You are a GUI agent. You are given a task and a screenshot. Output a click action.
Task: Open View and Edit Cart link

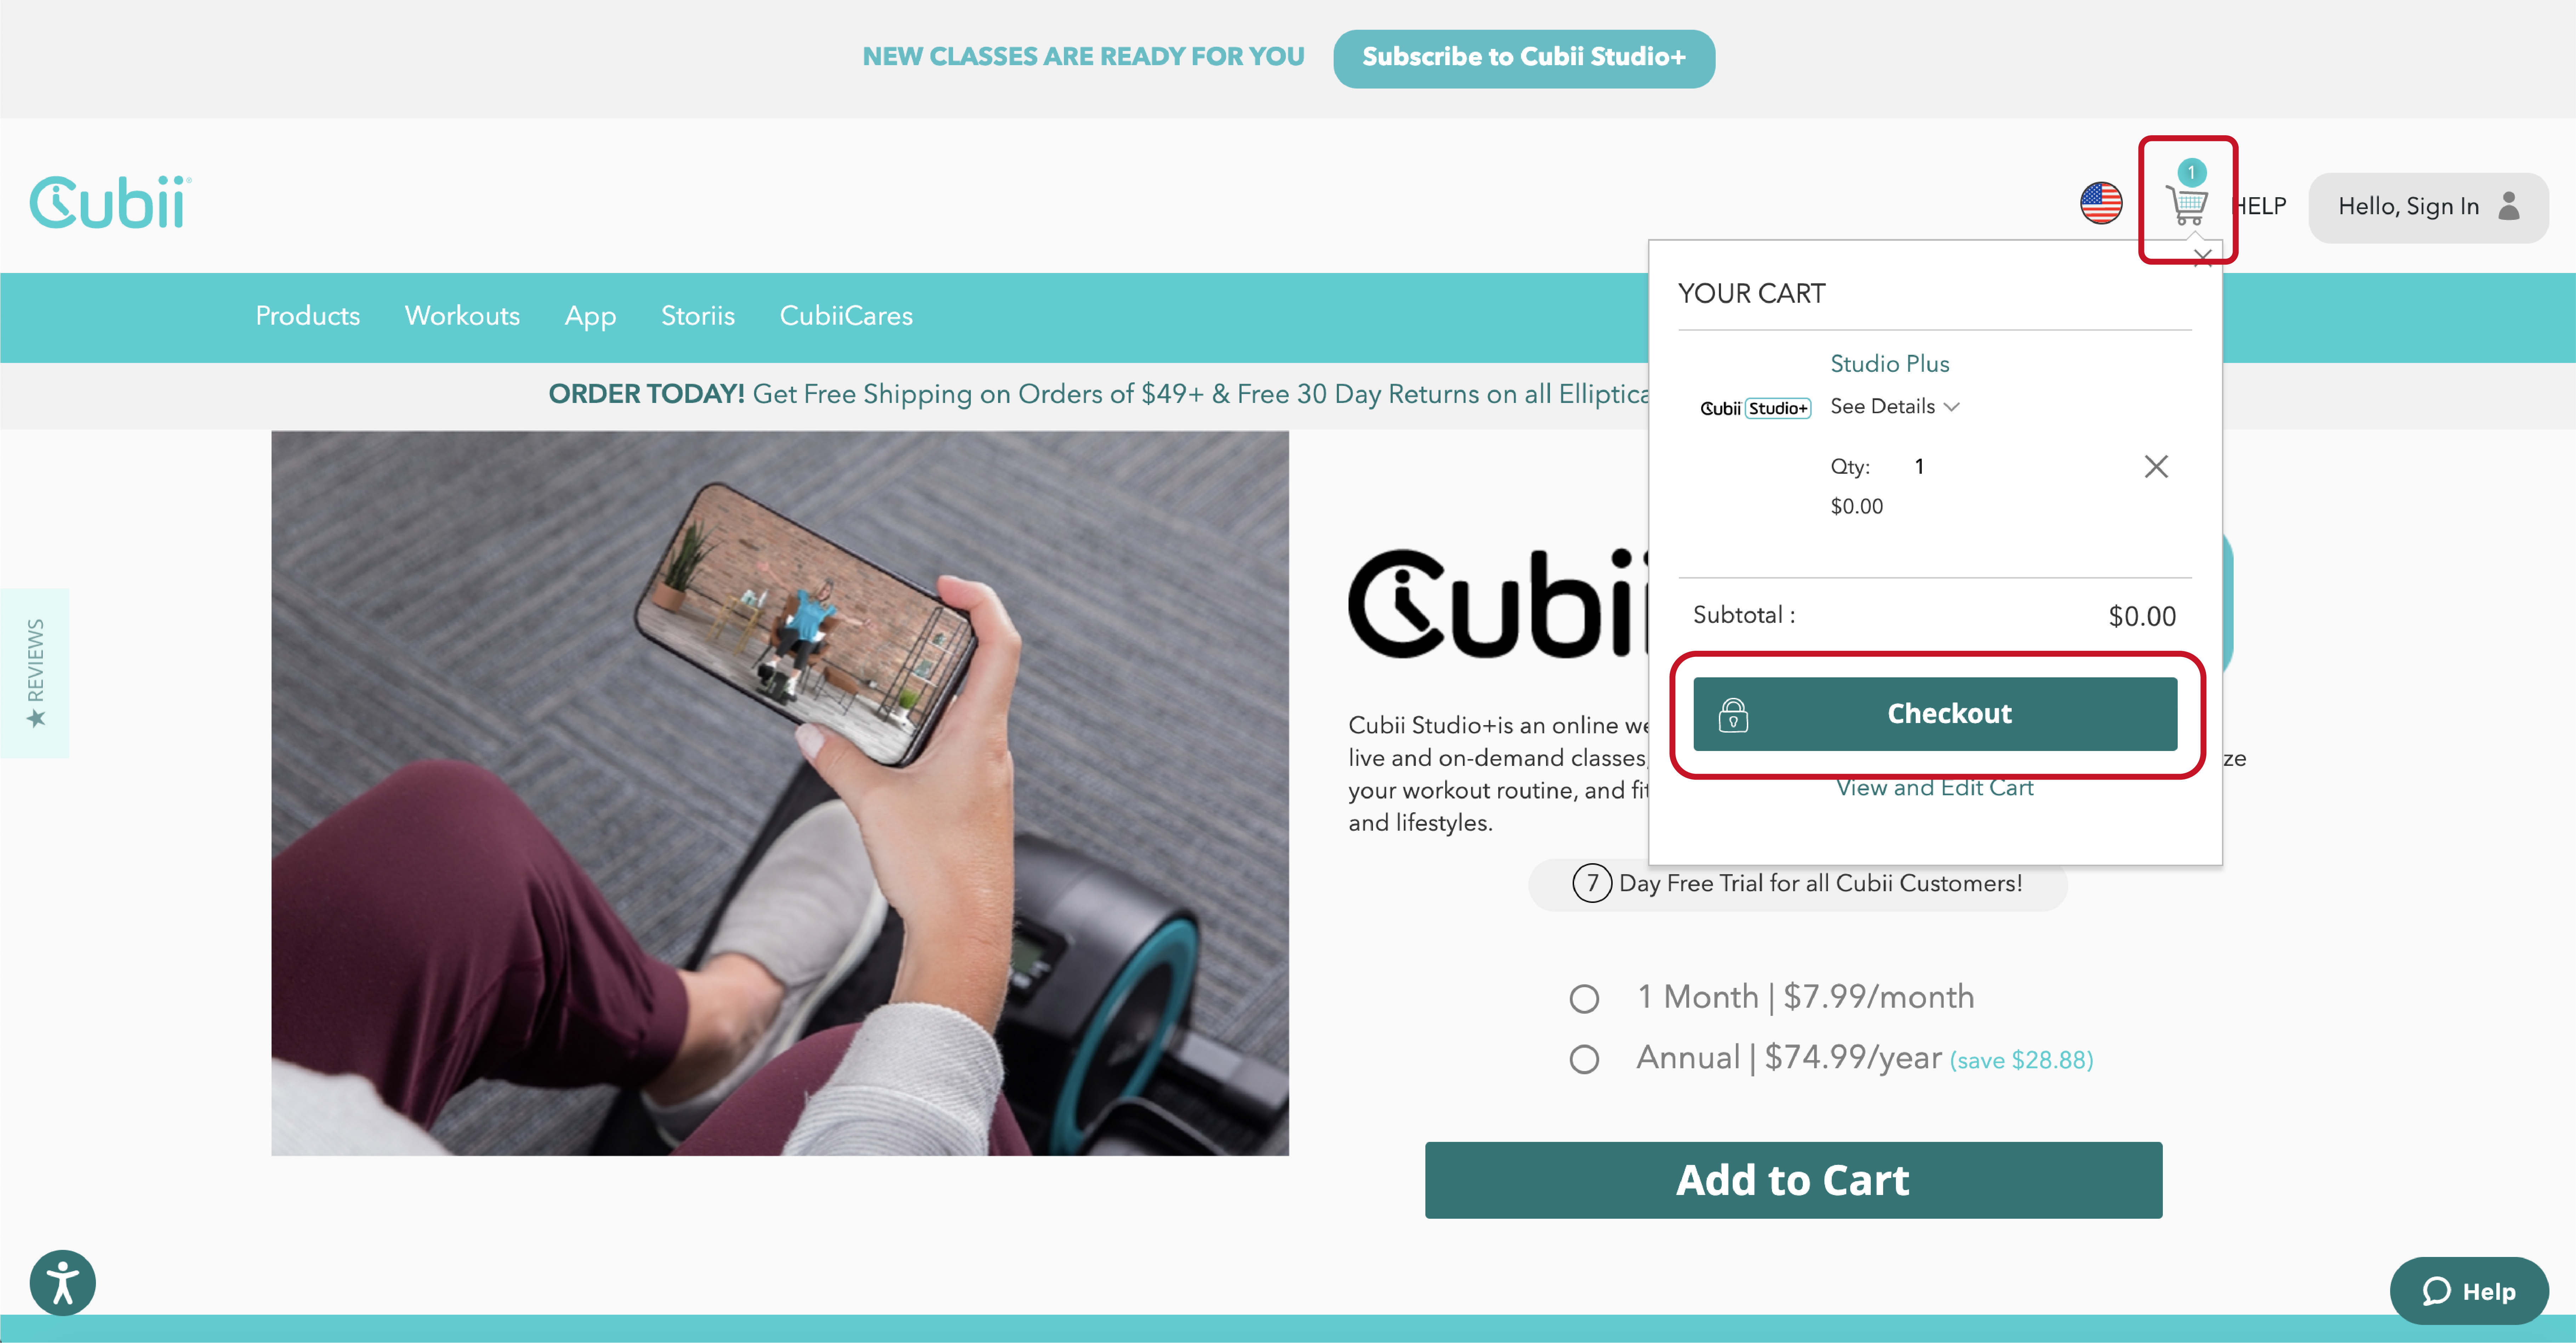click(1935, 788)
